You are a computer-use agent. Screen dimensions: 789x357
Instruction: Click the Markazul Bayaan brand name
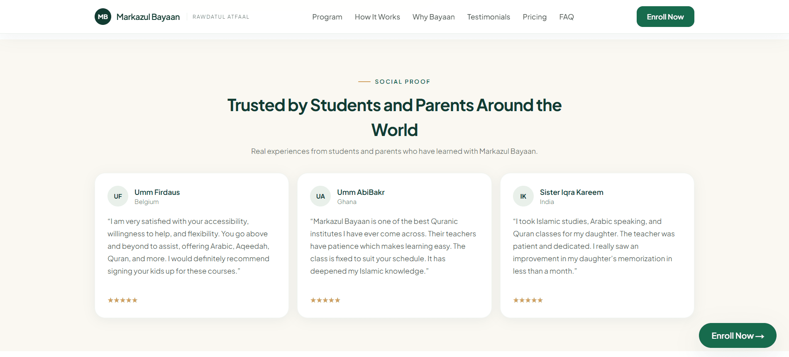[x=148, y=17]
